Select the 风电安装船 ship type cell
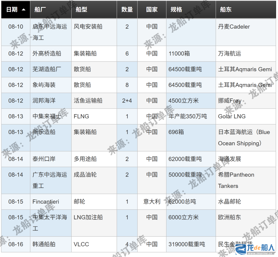The width and height of the screenshot is (278, 257). click(94, 32)
